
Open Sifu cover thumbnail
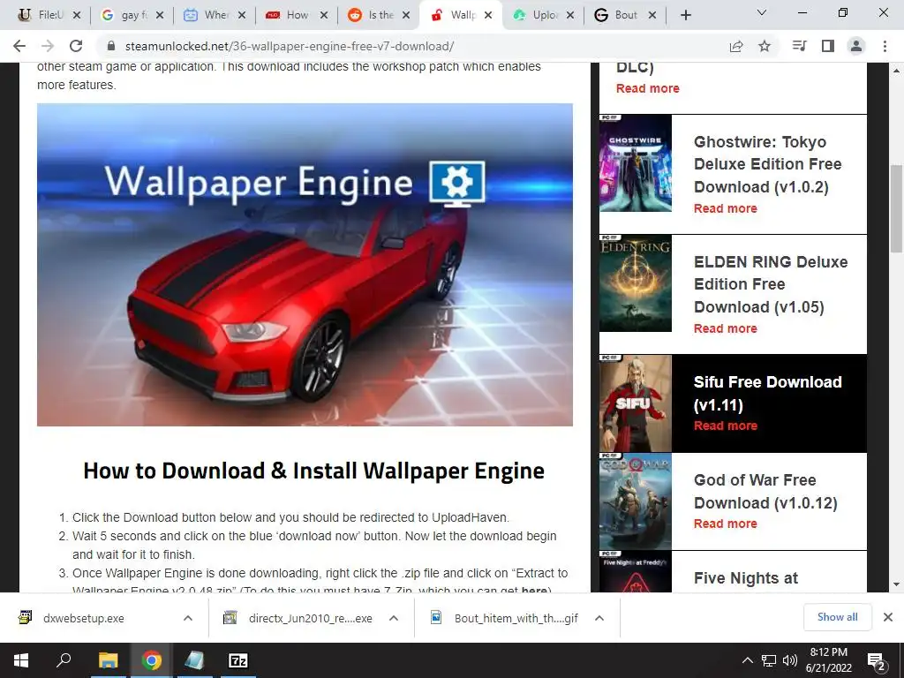click(x=636, y=403)
